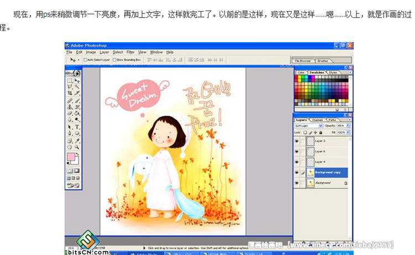
Task: Select the Slice tool
Action: pos(77,93)
